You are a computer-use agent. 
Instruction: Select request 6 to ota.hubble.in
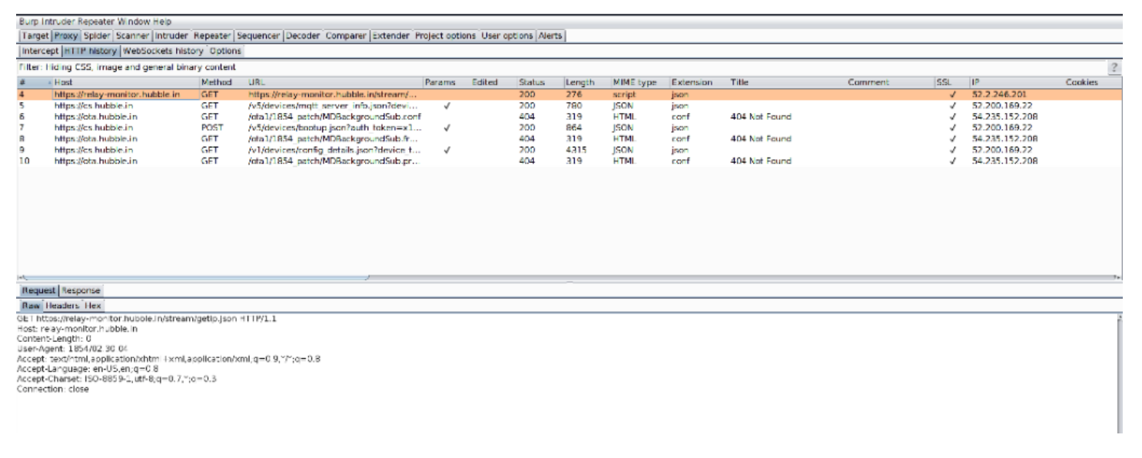pyautogui.click(x=569, y=116)
